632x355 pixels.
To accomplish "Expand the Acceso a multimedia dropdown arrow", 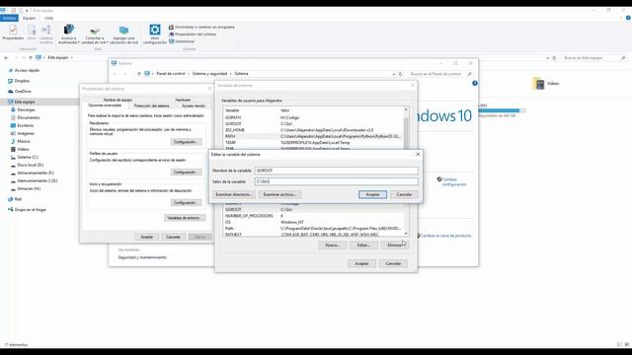I will pyautogui.click(x=79, y=42).
